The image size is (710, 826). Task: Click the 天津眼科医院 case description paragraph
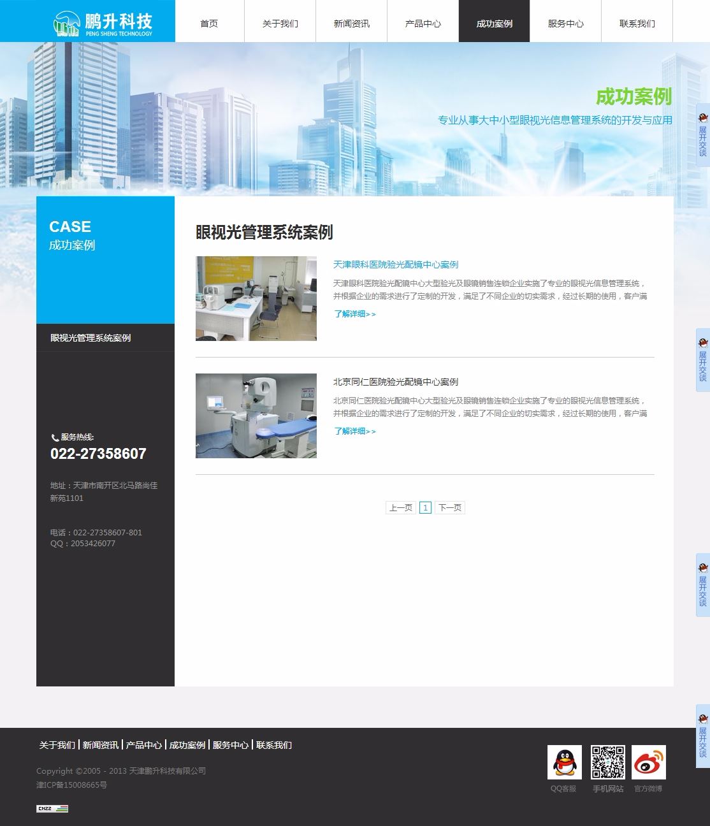point(490,290)
